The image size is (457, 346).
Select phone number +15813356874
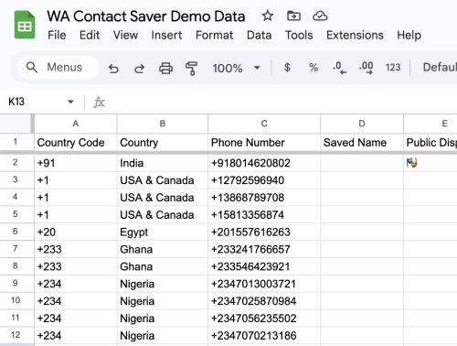click(x=264, y=215)
